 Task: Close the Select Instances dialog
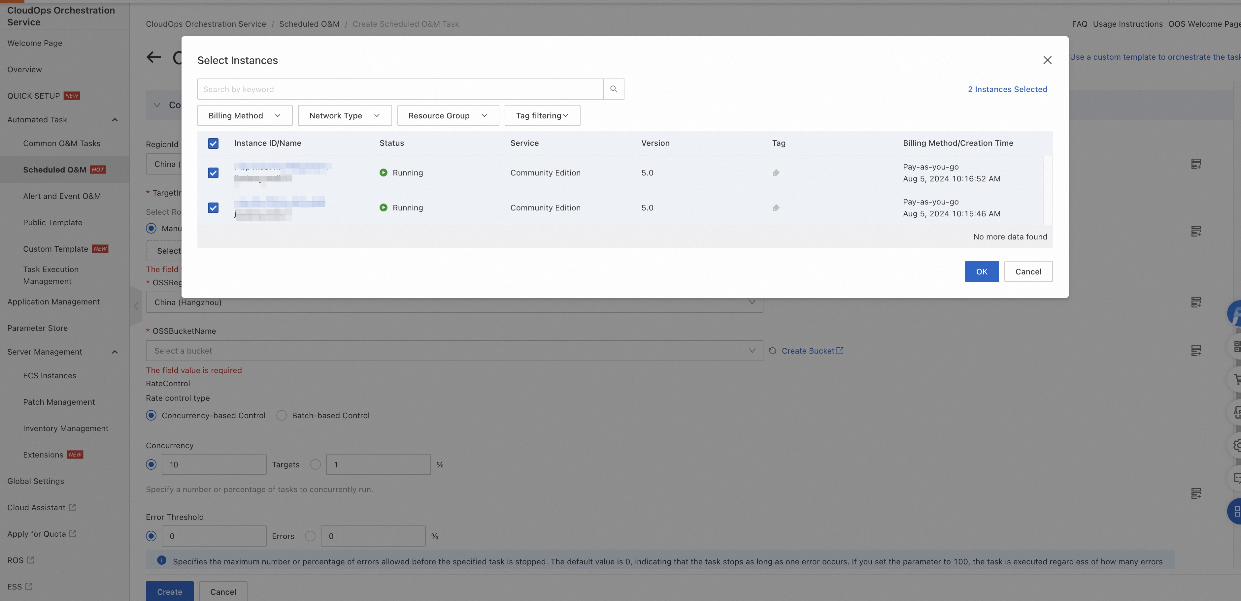point(1047,60)
